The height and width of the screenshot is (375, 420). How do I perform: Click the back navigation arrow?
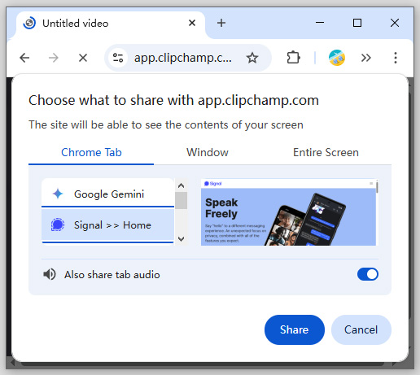tap(24, 58)
